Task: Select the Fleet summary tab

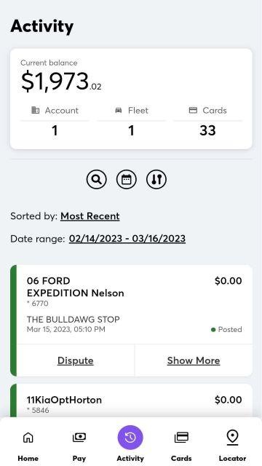Action: point(131,123)
